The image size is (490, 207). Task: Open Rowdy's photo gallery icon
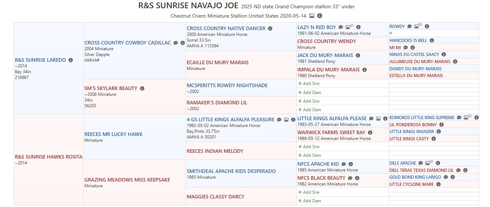click(x=416, y=27)
